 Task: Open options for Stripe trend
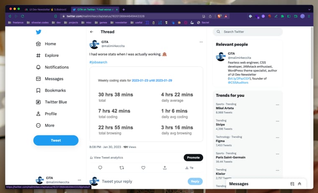(x=277, y=121)
